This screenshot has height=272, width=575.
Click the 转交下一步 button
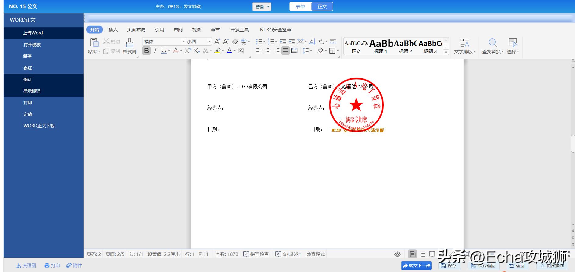[416, 266]
